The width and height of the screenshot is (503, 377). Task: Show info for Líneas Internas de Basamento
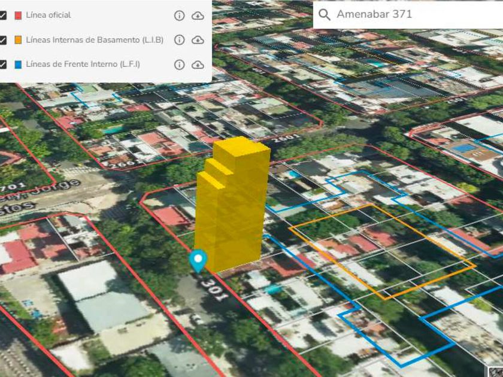click(x=179, y=39)
